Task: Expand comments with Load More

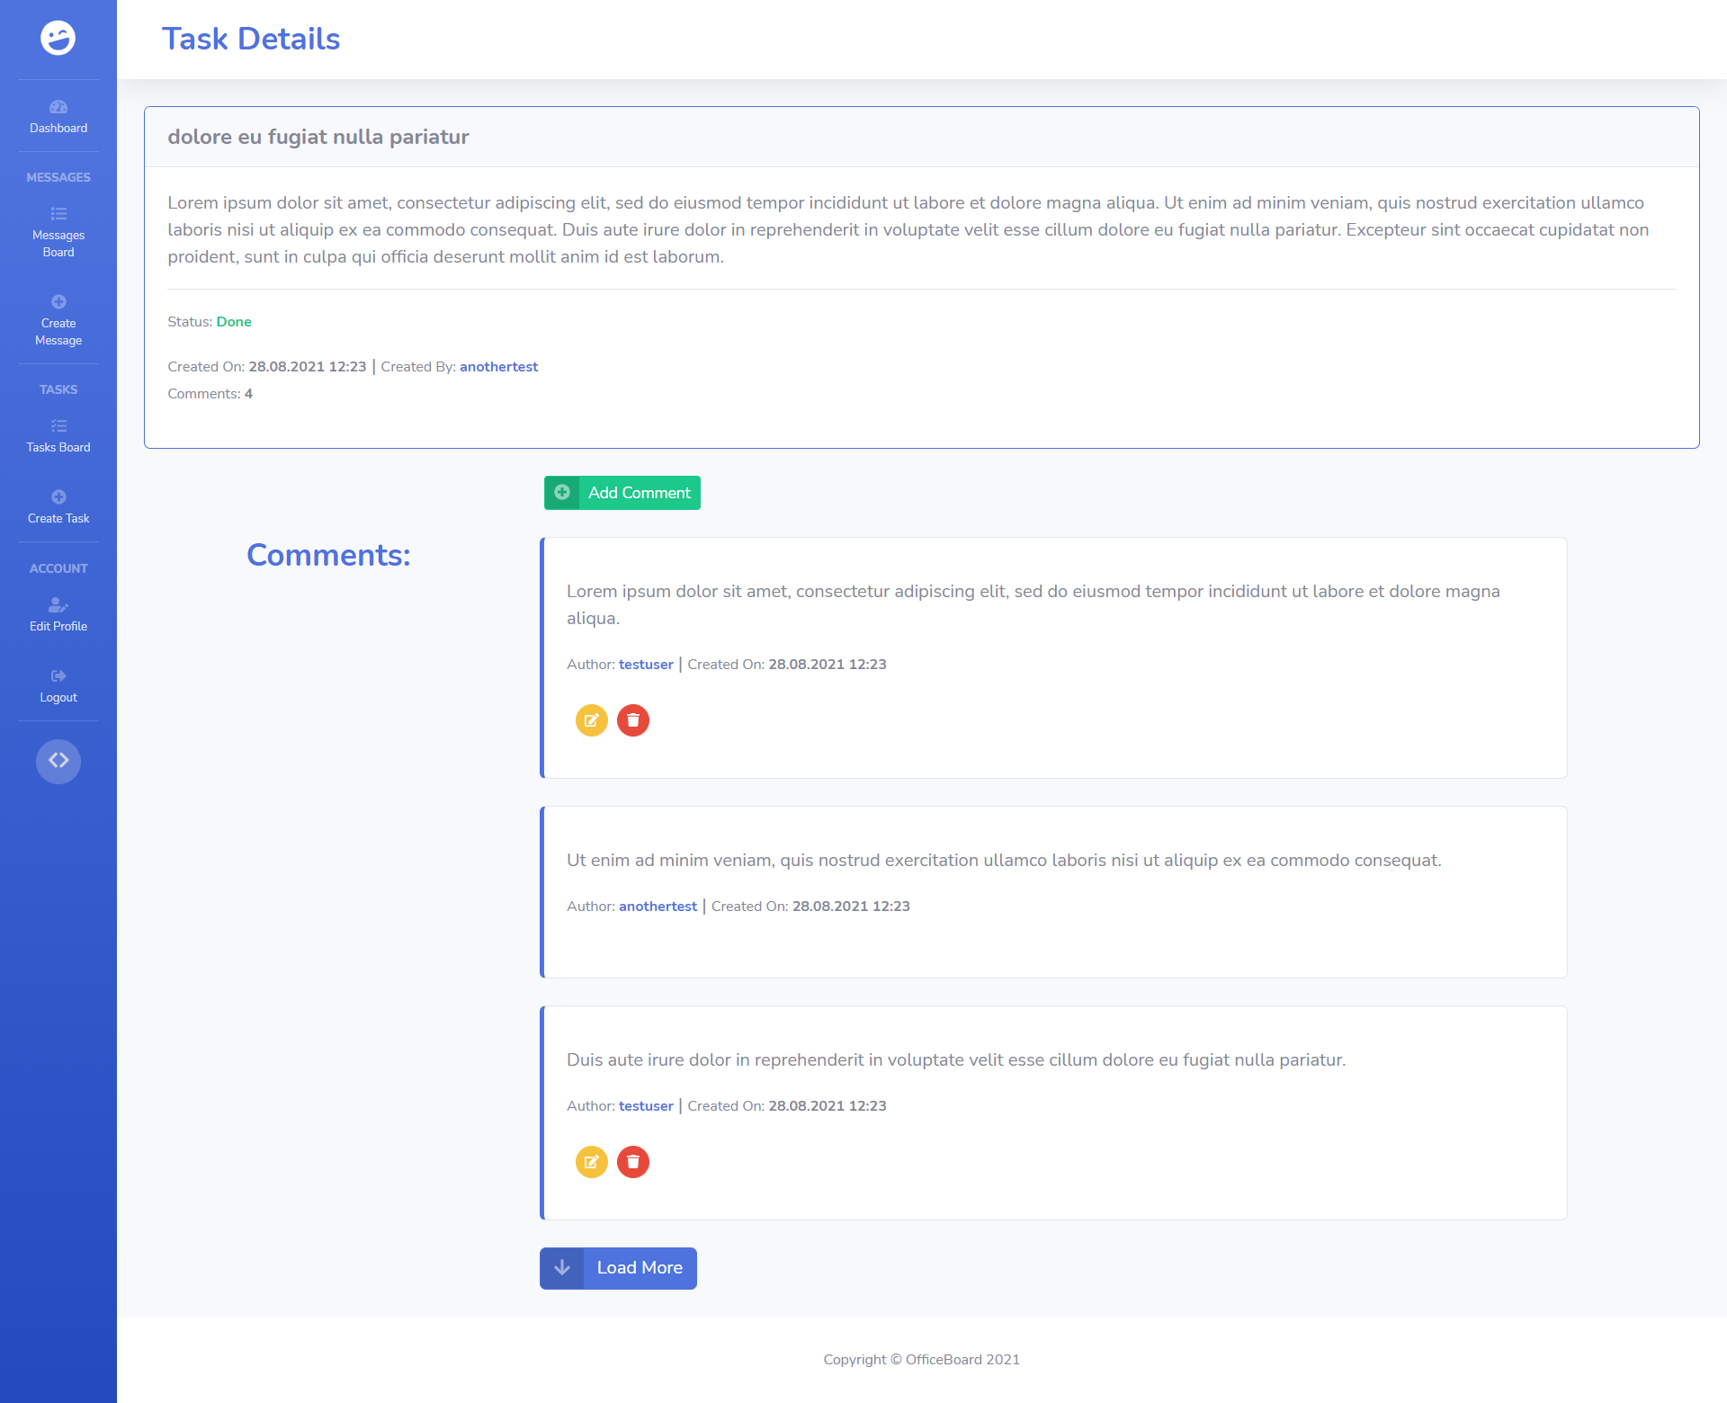Action: pyautogui.click(x=618, y=1268)
